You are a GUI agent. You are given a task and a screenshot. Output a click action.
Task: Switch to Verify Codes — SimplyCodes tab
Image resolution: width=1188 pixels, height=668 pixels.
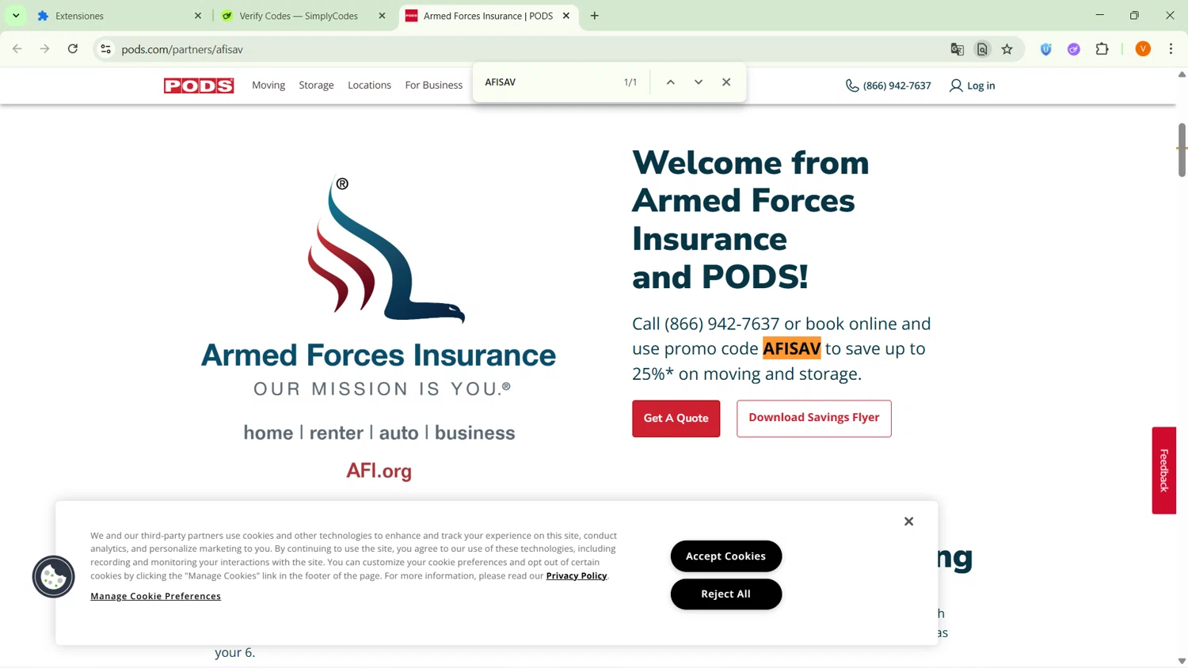point(298,16)
